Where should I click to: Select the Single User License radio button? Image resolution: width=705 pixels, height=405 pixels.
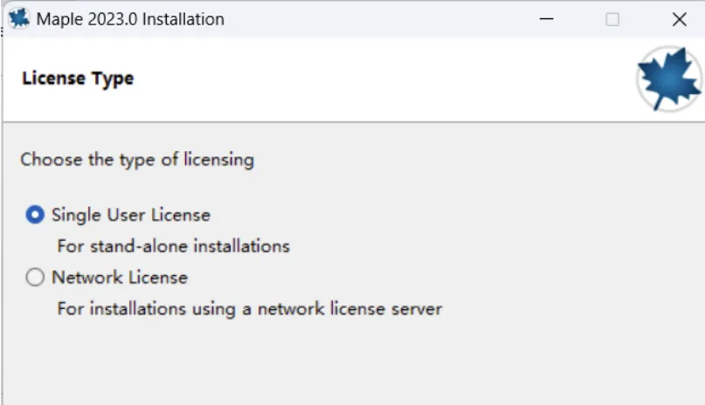click(35, 215)
